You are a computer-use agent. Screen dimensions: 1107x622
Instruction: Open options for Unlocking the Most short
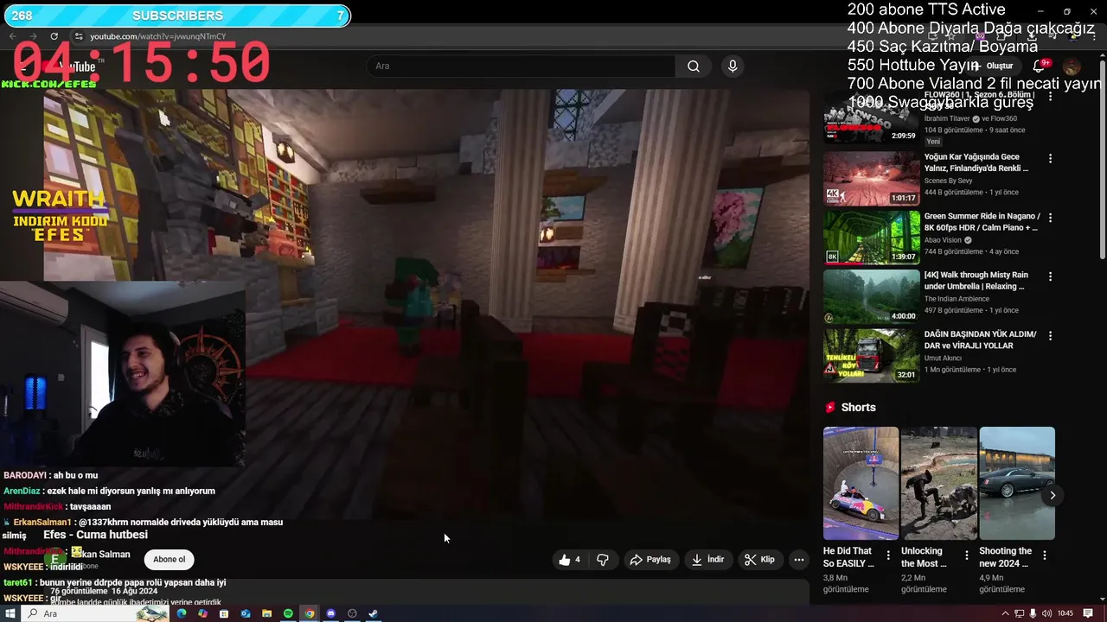pos(966,555)
